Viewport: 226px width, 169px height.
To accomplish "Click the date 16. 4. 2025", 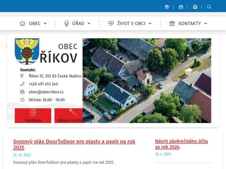I will pyautogui.click(x=163, y=154).
